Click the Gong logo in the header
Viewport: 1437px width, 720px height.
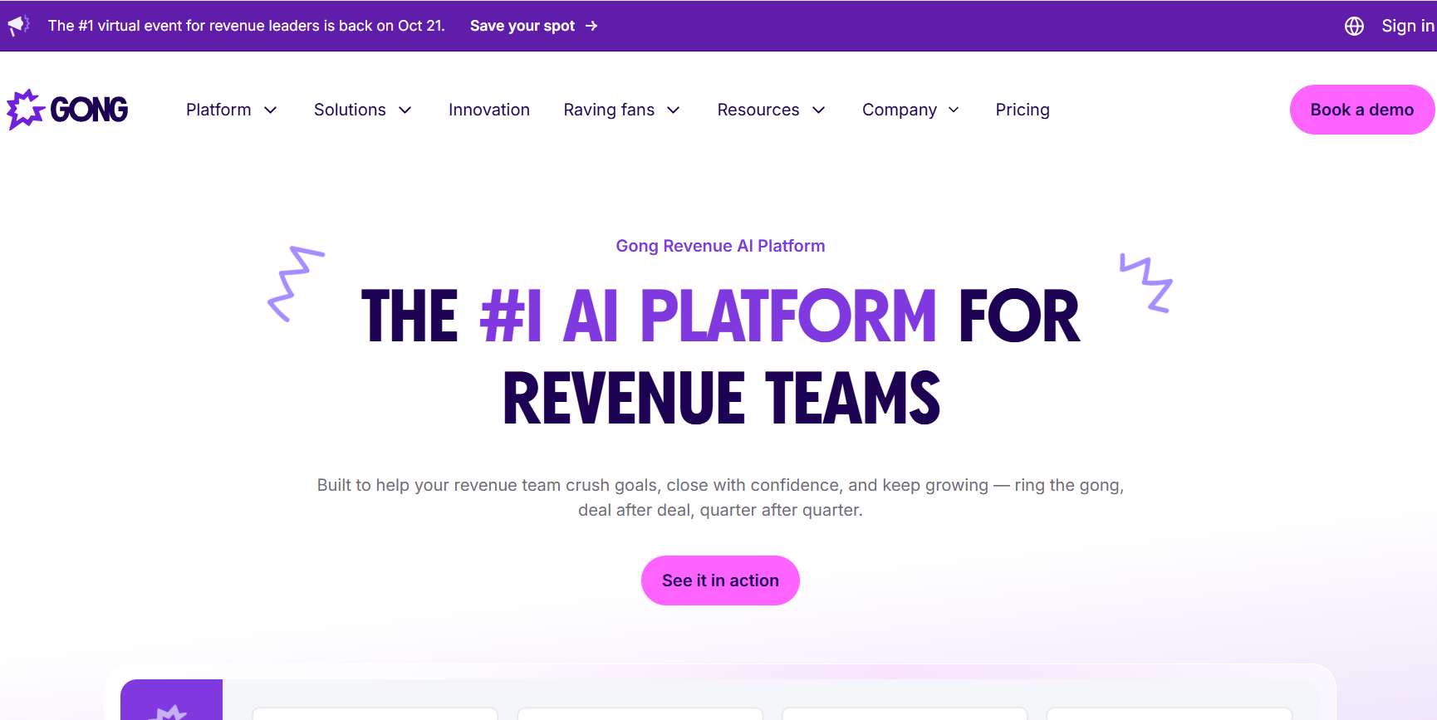click(67, 110)
